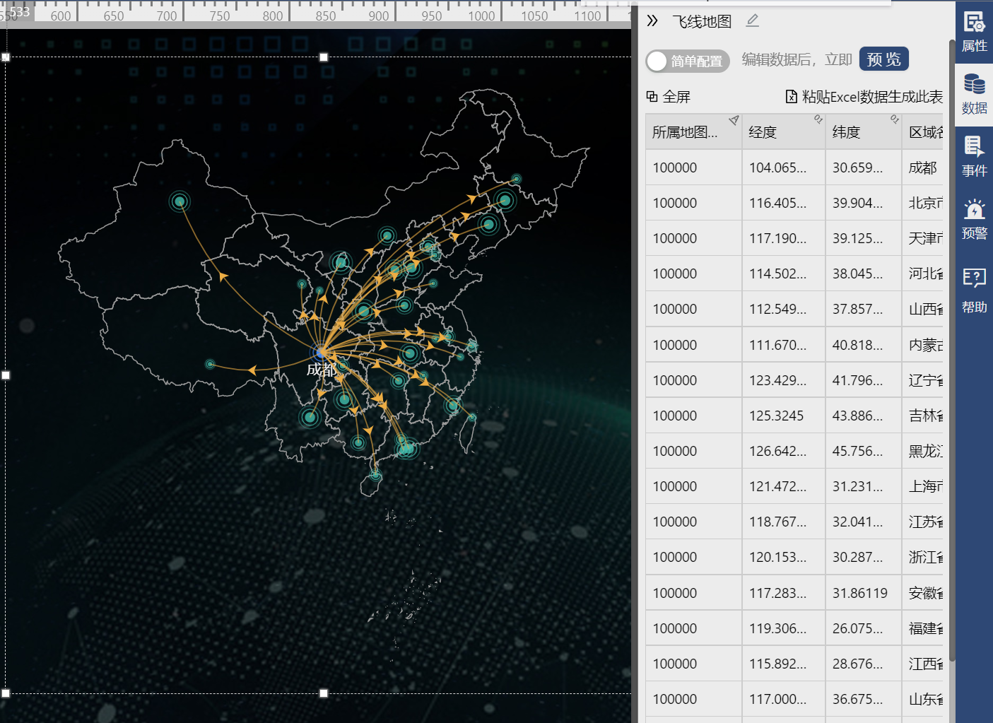
Task: Click latitude cell 45.756...
Action: [864, 451]
